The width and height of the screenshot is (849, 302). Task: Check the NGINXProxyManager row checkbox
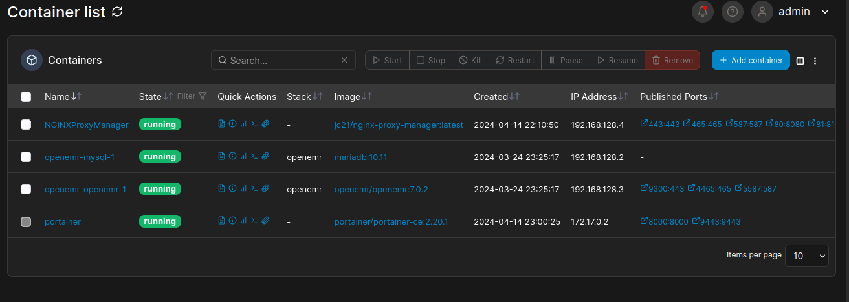click(26, 125)
